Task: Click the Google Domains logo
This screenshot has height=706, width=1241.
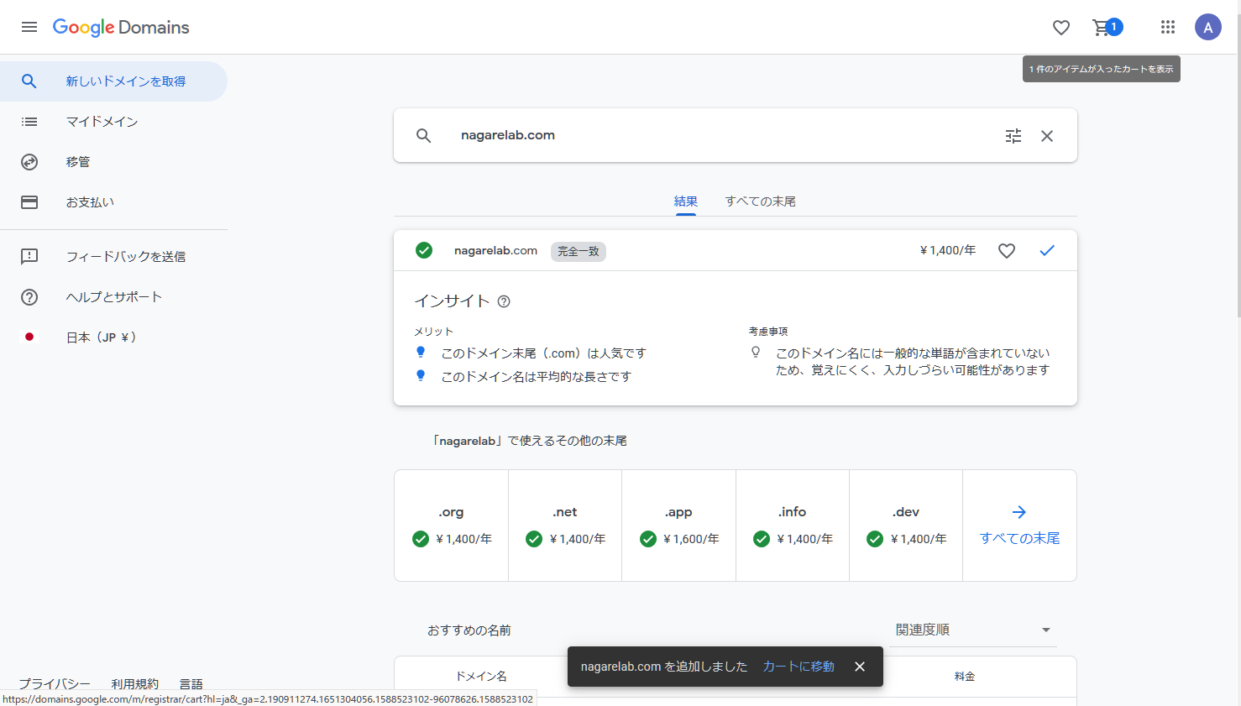Action: pyautogui.click(x=121, y=27)
